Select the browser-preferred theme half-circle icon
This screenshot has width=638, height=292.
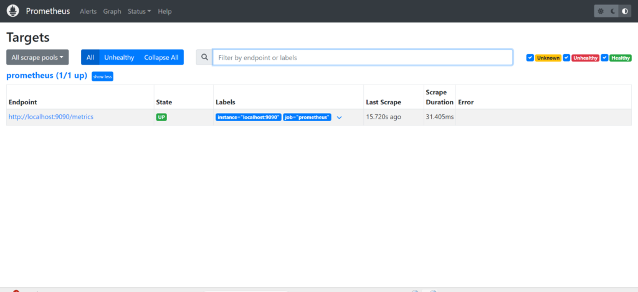click(x=623, y=11)
